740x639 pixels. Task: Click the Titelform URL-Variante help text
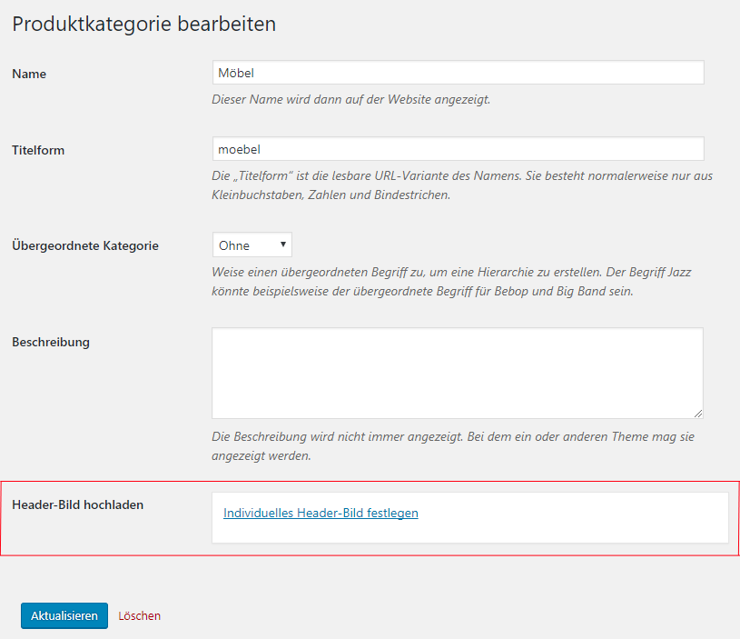(x=462, y=185)
